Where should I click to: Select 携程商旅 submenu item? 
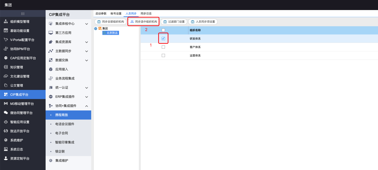[68, 115]
